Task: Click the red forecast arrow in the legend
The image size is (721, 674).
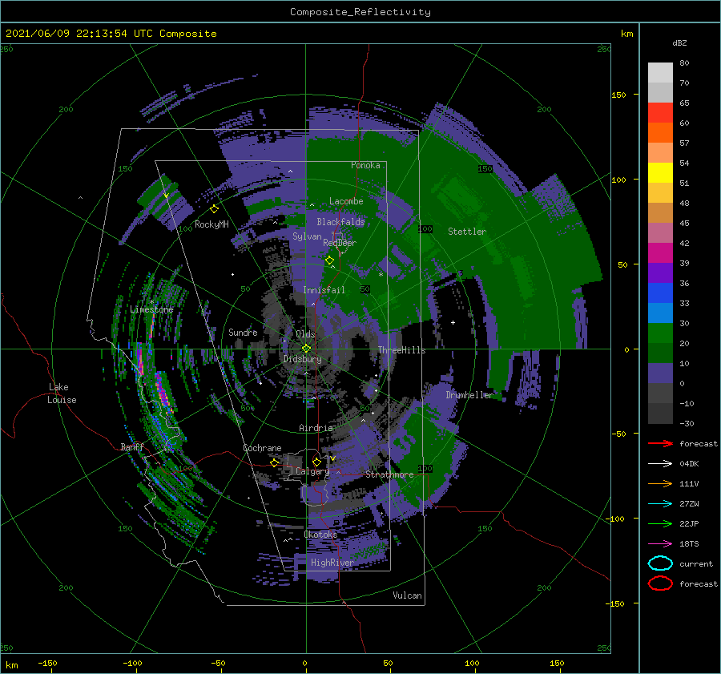Action: (660, 443)
